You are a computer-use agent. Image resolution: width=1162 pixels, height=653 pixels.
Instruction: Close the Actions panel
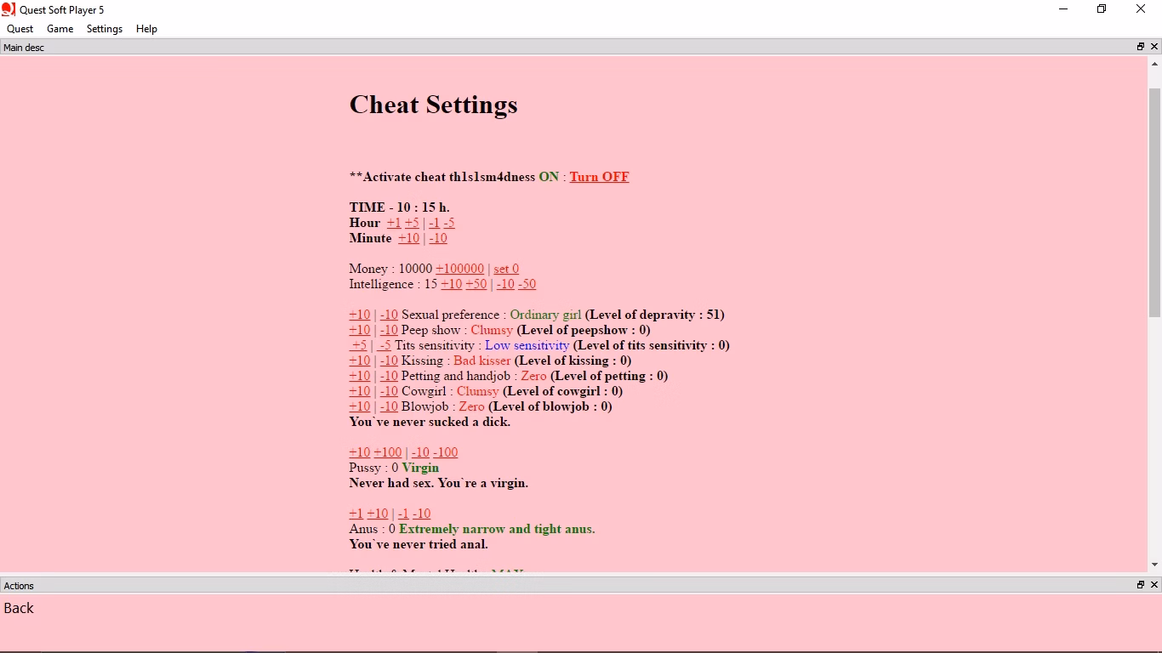1154,585
